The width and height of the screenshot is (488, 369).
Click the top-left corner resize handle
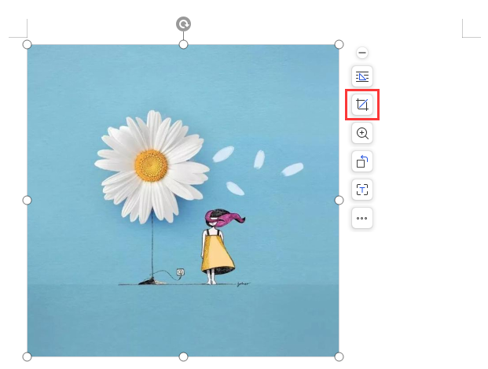point(27,45)
